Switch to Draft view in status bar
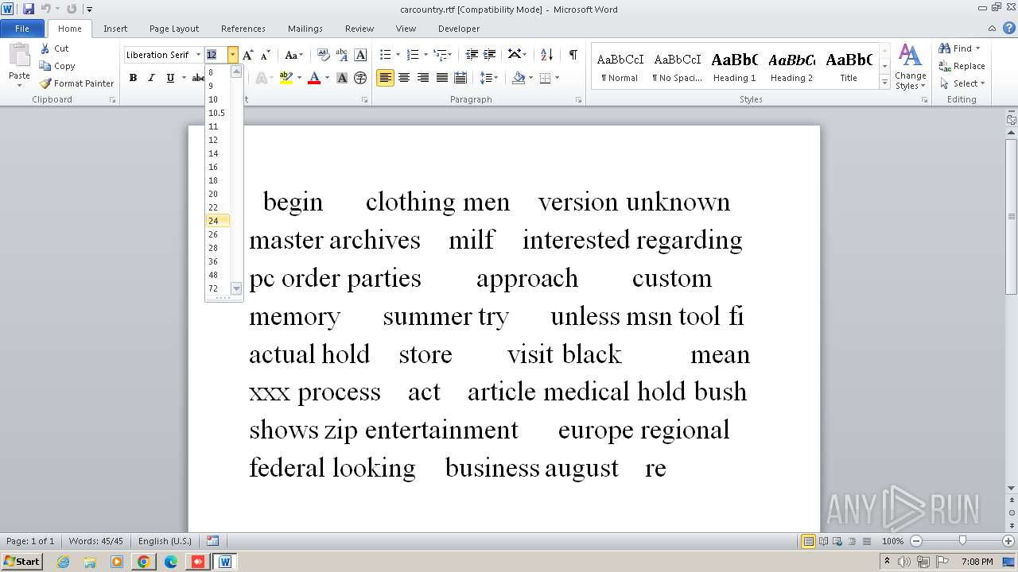 867,541
